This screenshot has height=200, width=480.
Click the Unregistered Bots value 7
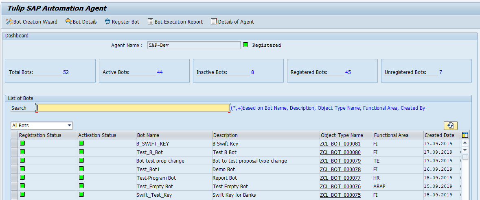pyautogui.click(x=441, y=72)
